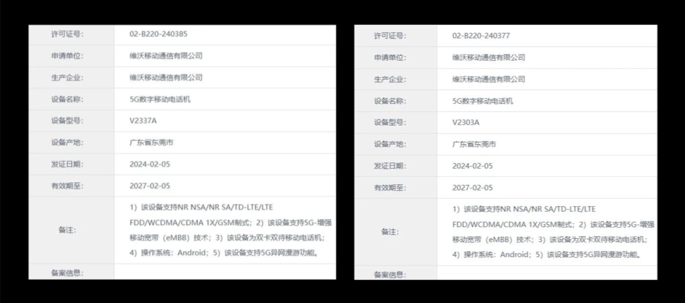Viewport: 685px width, 303px height.
Task: Click license number 02-B220-240385
Action: (x=158, y=34)
